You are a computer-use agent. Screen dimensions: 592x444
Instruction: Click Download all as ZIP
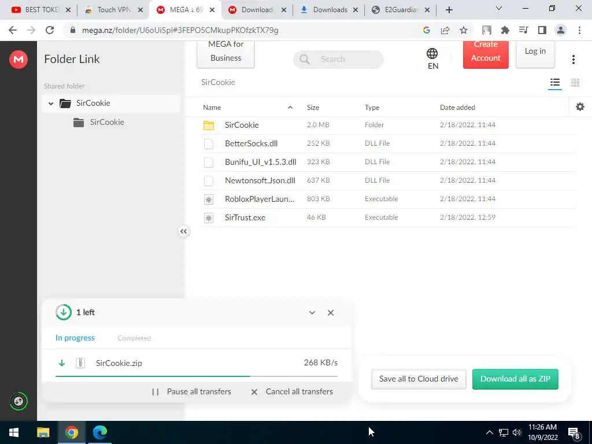tap(515, 379)
